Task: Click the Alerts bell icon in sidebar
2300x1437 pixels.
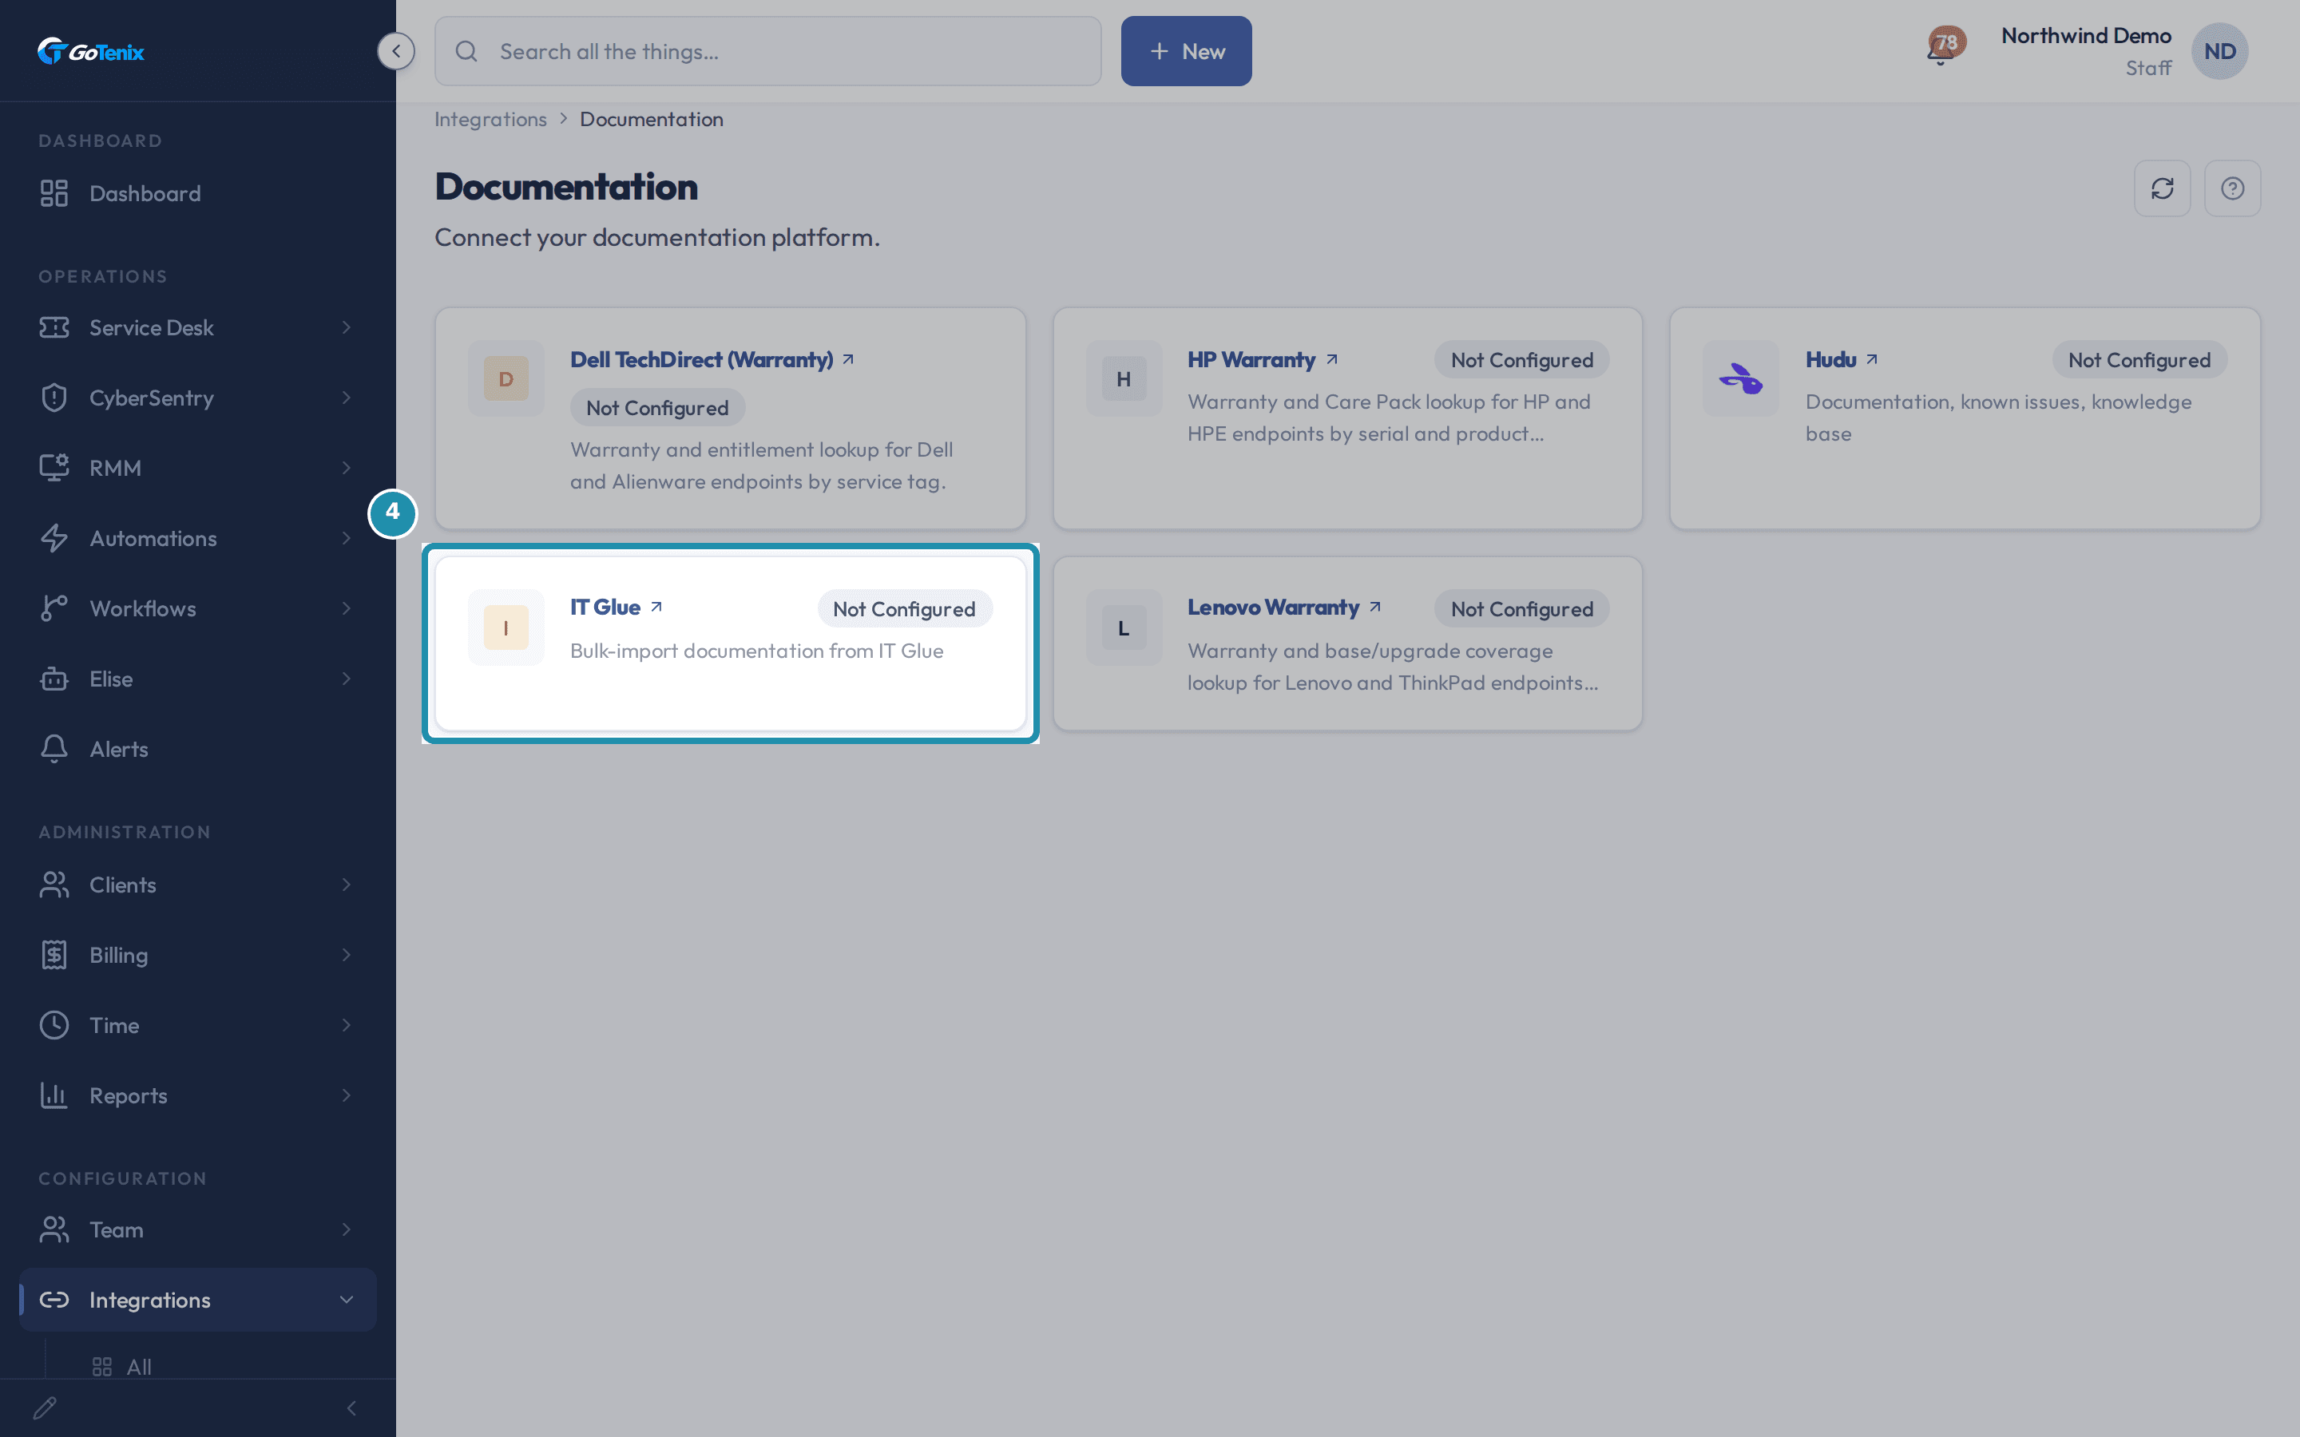Action: [54, 749]
